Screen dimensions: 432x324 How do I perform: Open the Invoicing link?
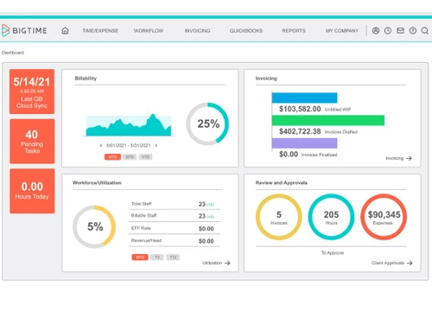[x=395, y=158]
